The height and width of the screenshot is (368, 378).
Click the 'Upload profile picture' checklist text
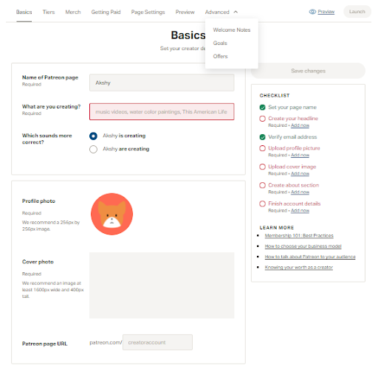[x=294, y=148]
